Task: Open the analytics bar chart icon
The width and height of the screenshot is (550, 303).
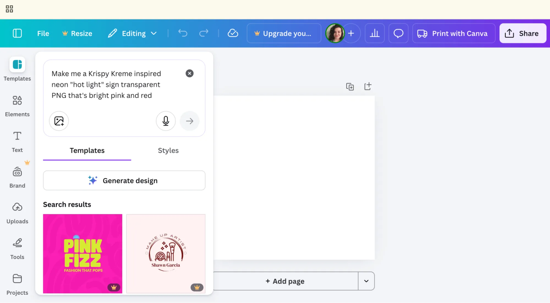Action: 374,33
